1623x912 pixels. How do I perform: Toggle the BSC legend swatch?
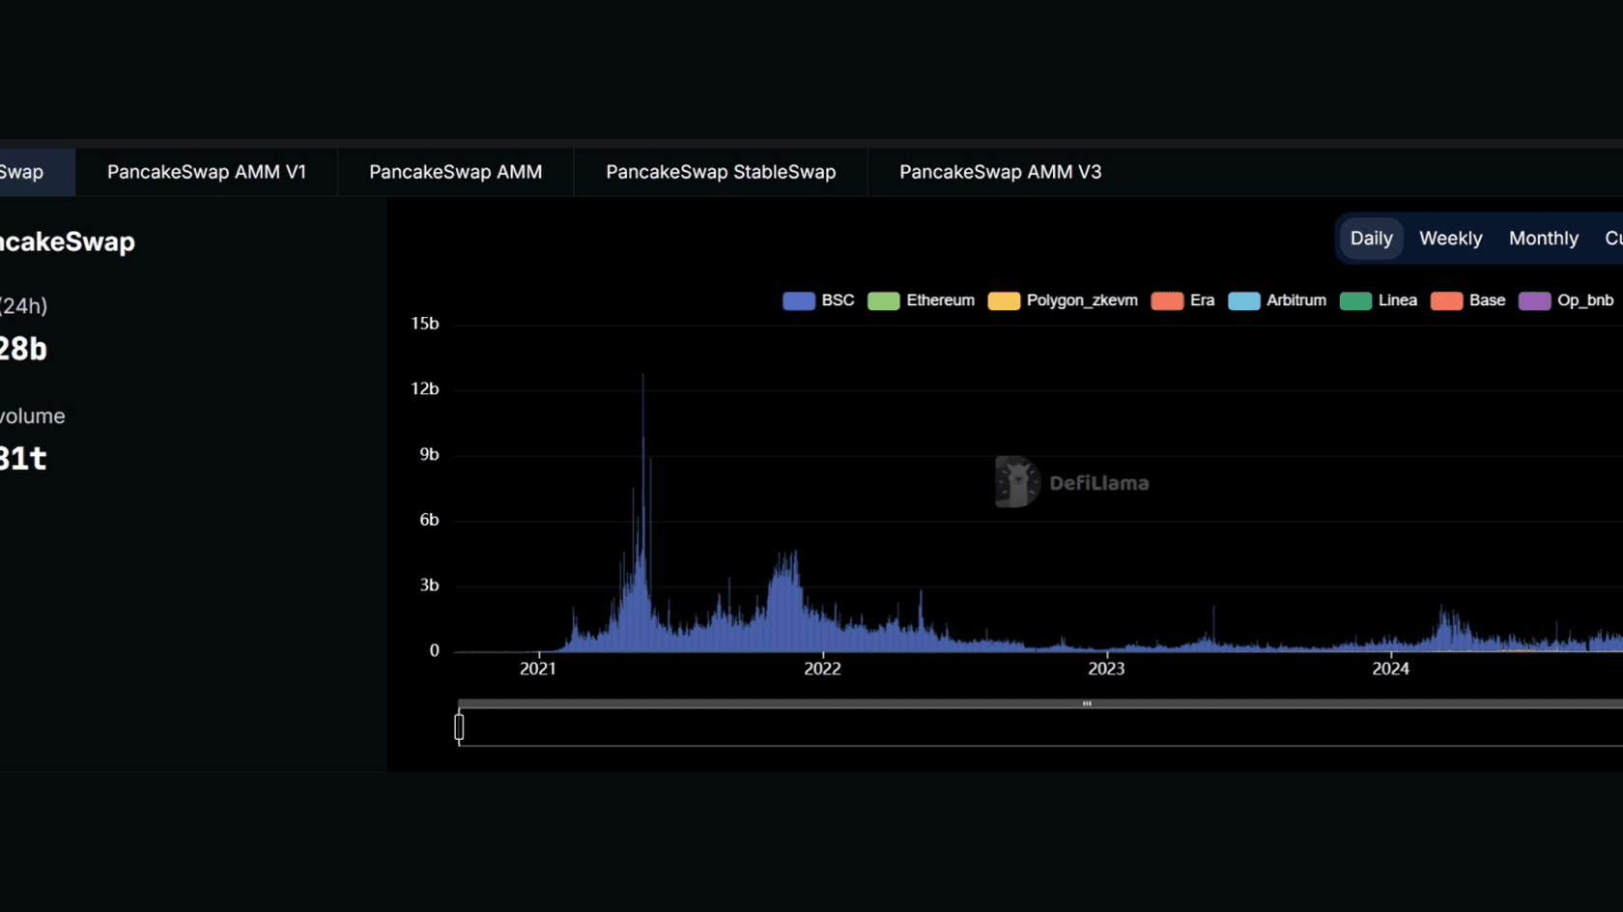click(799, 300)
